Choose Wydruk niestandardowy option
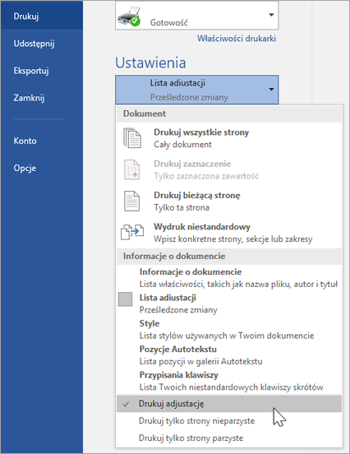The image size is (350, 454). [228, 233]
